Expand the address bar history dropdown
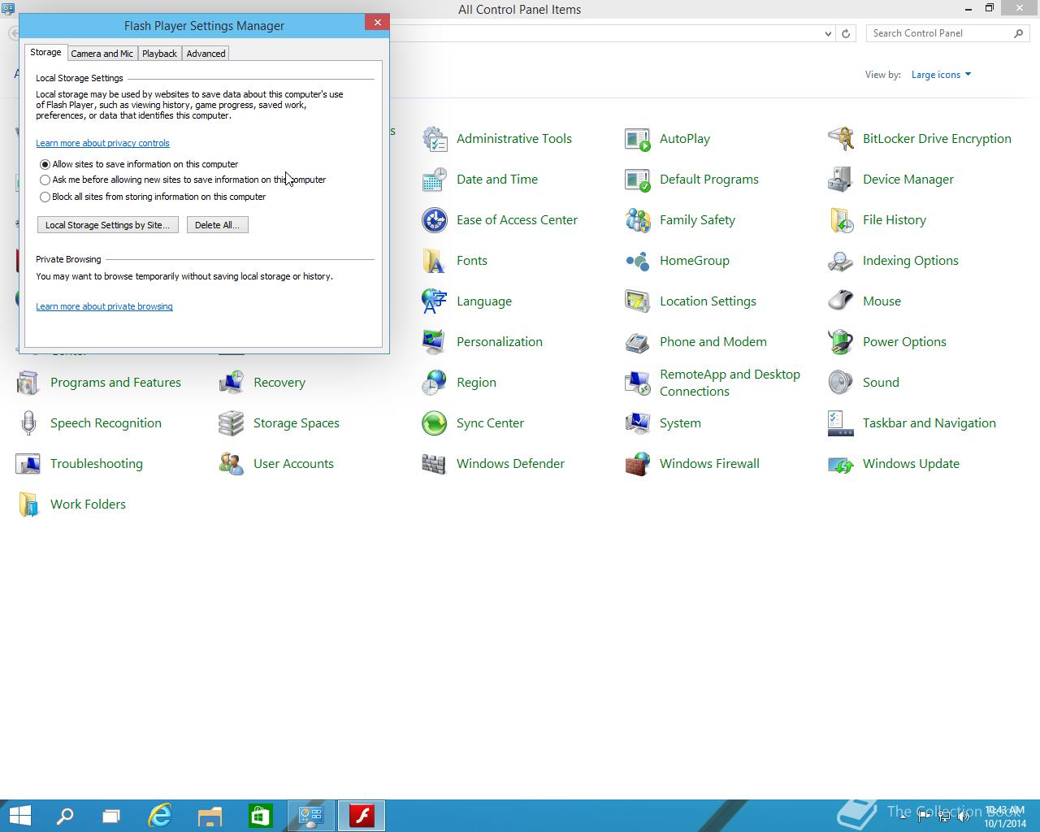 coord(828,33)
